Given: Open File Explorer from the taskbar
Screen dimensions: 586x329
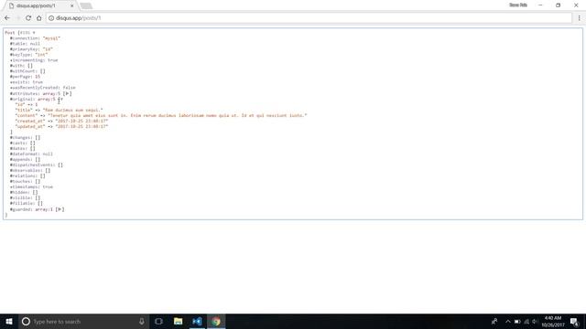Looking at the screenshot, I should (179, 321).
